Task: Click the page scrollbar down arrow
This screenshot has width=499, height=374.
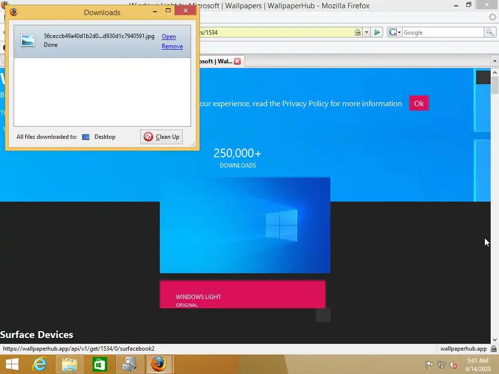Action: coord(495,340)
